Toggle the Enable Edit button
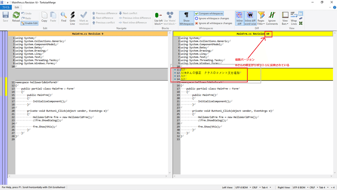This screenshot has width=337, height=190. coord(29,23)
